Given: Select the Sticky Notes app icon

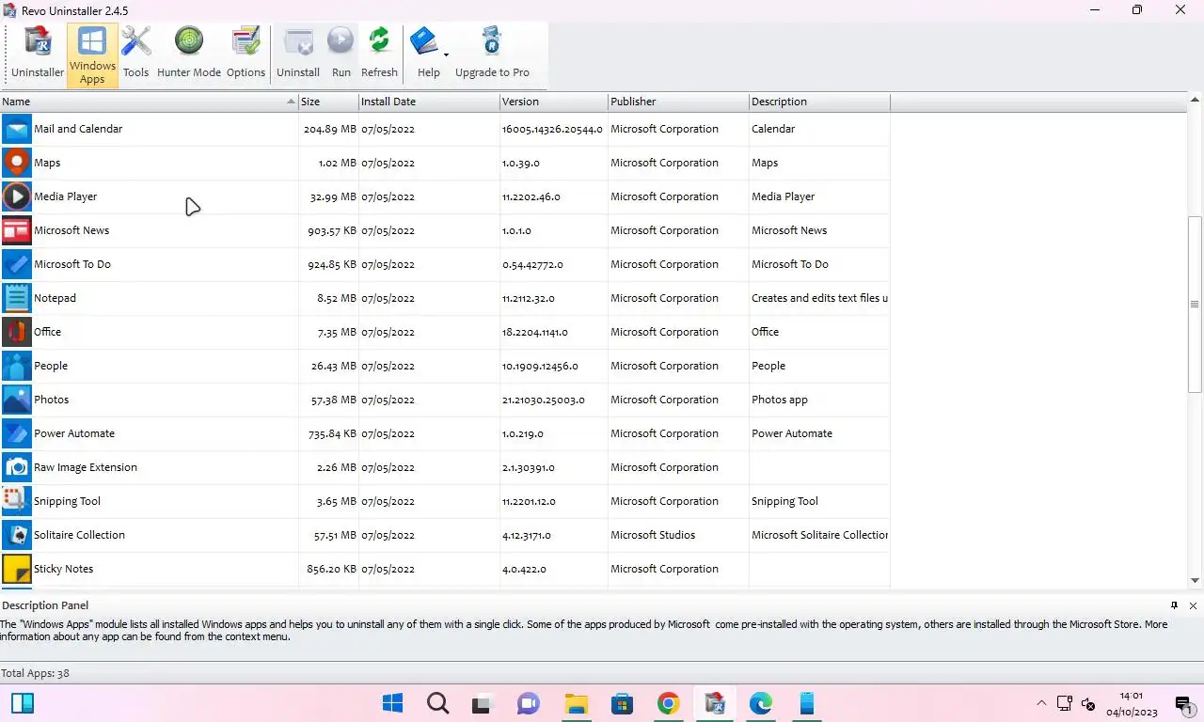Looking at the screenshot, I should point(17,569).
